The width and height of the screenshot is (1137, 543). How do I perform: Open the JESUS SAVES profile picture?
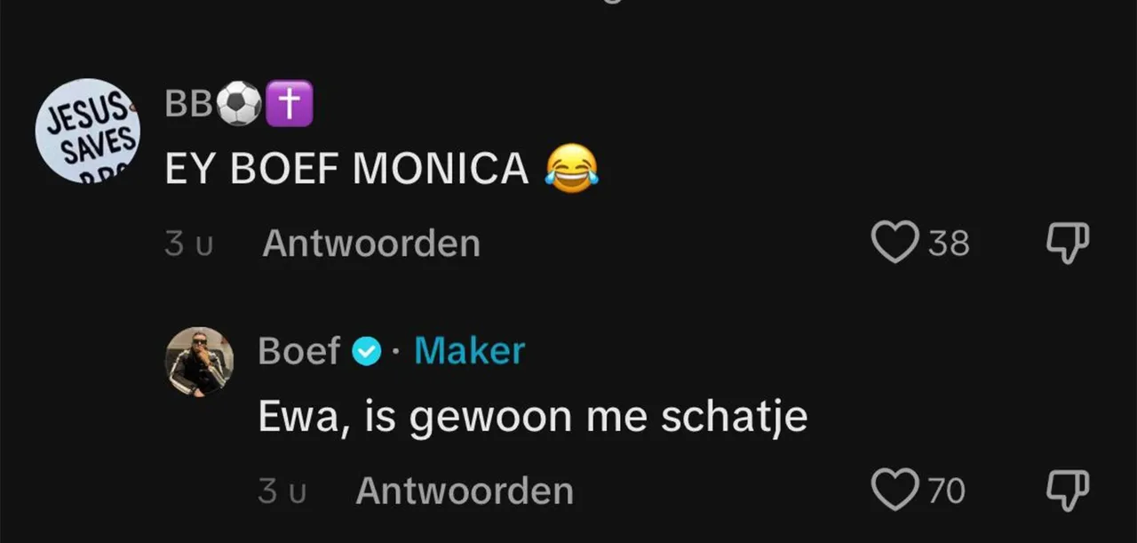(88, 129)
